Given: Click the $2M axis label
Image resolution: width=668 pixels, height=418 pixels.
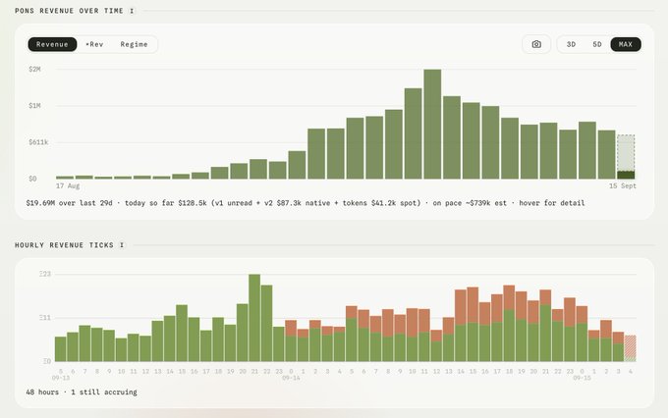Looking at the screenshot, I should pos(34,69).
